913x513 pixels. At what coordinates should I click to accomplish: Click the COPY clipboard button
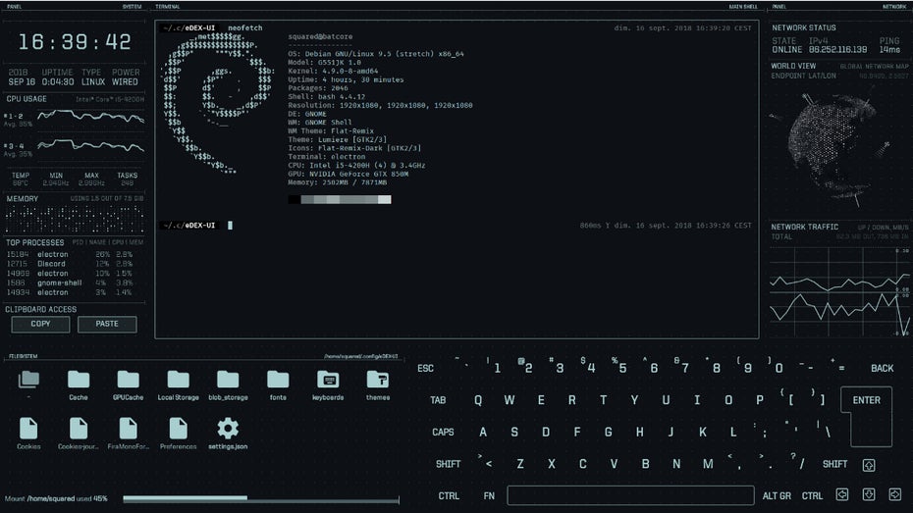41,324
